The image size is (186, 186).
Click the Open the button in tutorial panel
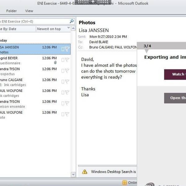coord(175,98)
